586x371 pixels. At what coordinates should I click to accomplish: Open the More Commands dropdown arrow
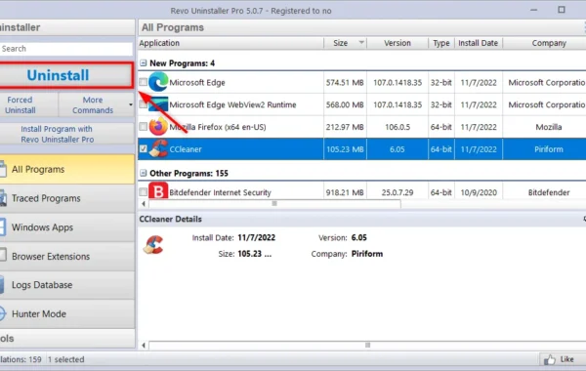(131, 104)
